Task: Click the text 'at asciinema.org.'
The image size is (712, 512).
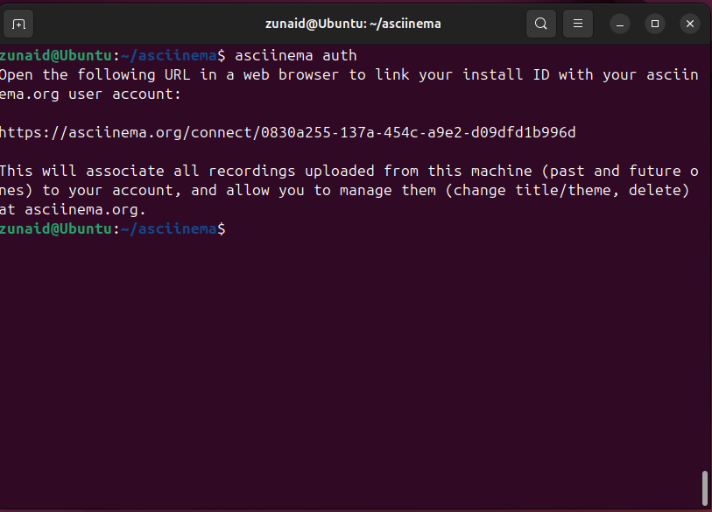Action: click(73, 209)
